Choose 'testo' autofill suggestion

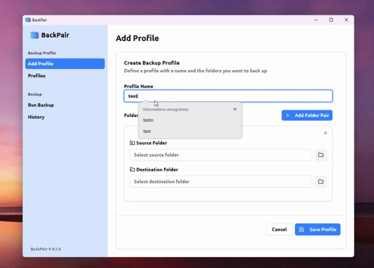[190, 120]
